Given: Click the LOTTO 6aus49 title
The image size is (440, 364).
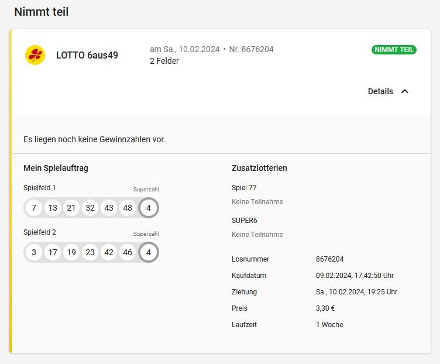Looking at the screenshot, I should click(87, 55).
